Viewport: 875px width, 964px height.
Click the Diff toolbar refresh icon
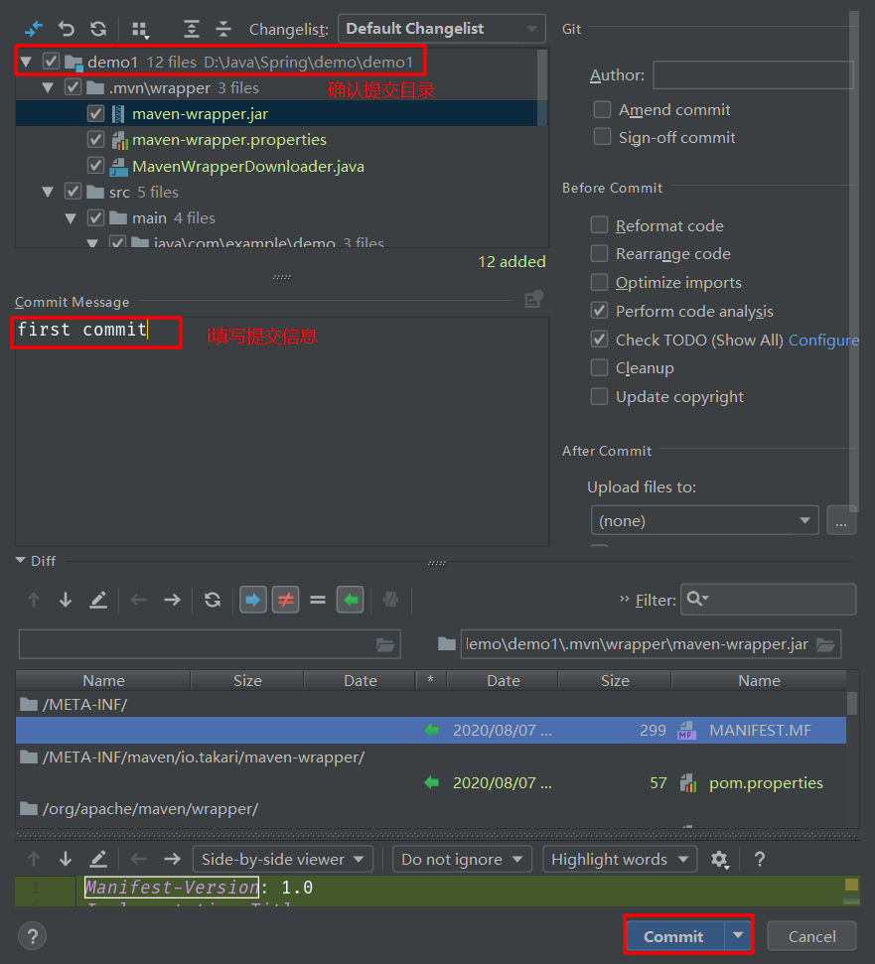(x=213, y=600)
